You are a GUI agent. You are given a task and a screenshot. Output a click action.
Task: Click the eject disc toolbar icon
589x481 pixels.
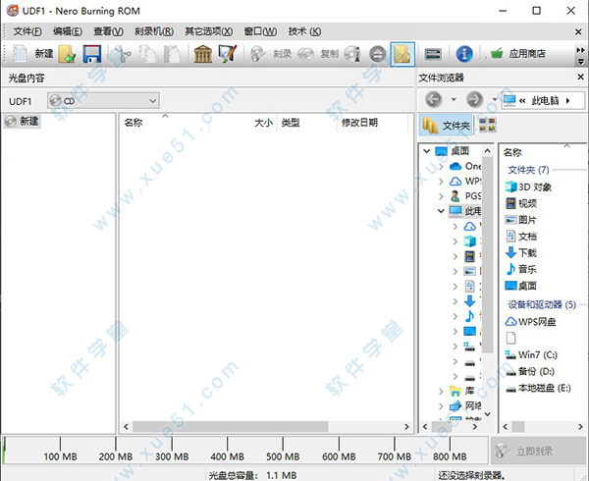click(x=378, y=54)
